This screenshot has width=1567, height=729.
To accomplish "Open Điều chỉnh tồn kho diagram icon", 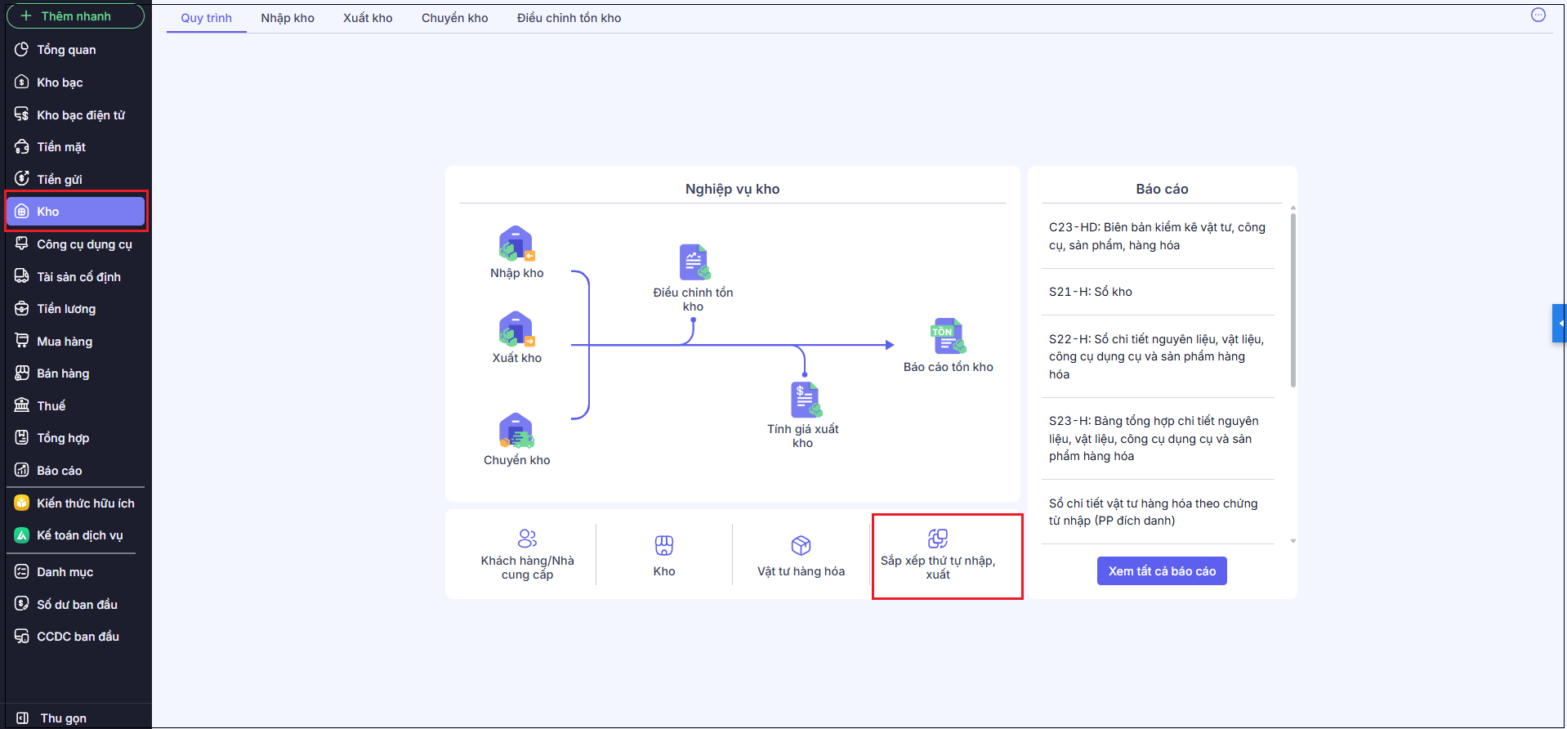I will pos(694,262).
